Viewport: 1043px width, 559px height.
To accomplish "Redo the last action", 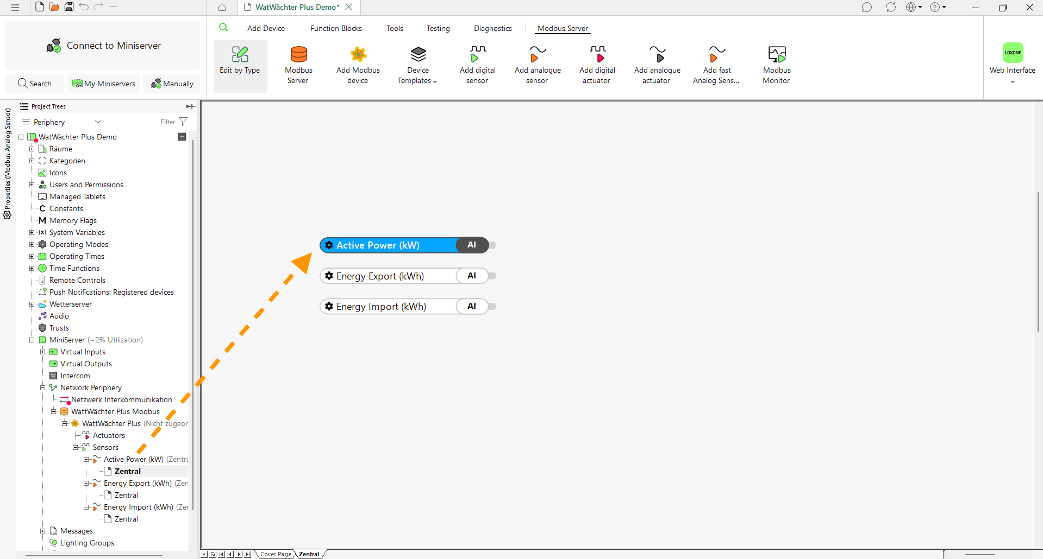I will point(98,7).
